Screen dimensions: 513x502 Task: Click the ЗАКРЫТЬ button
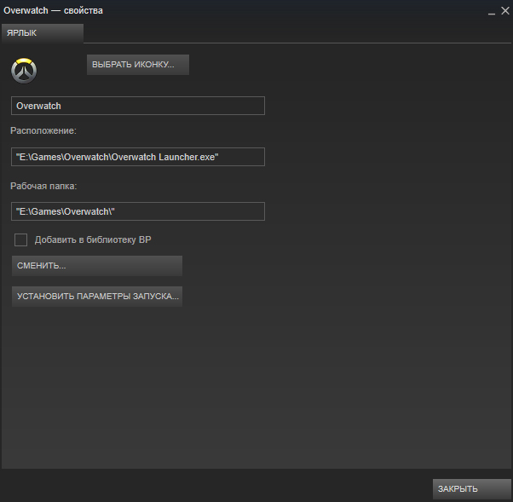(x=472, y=489)
